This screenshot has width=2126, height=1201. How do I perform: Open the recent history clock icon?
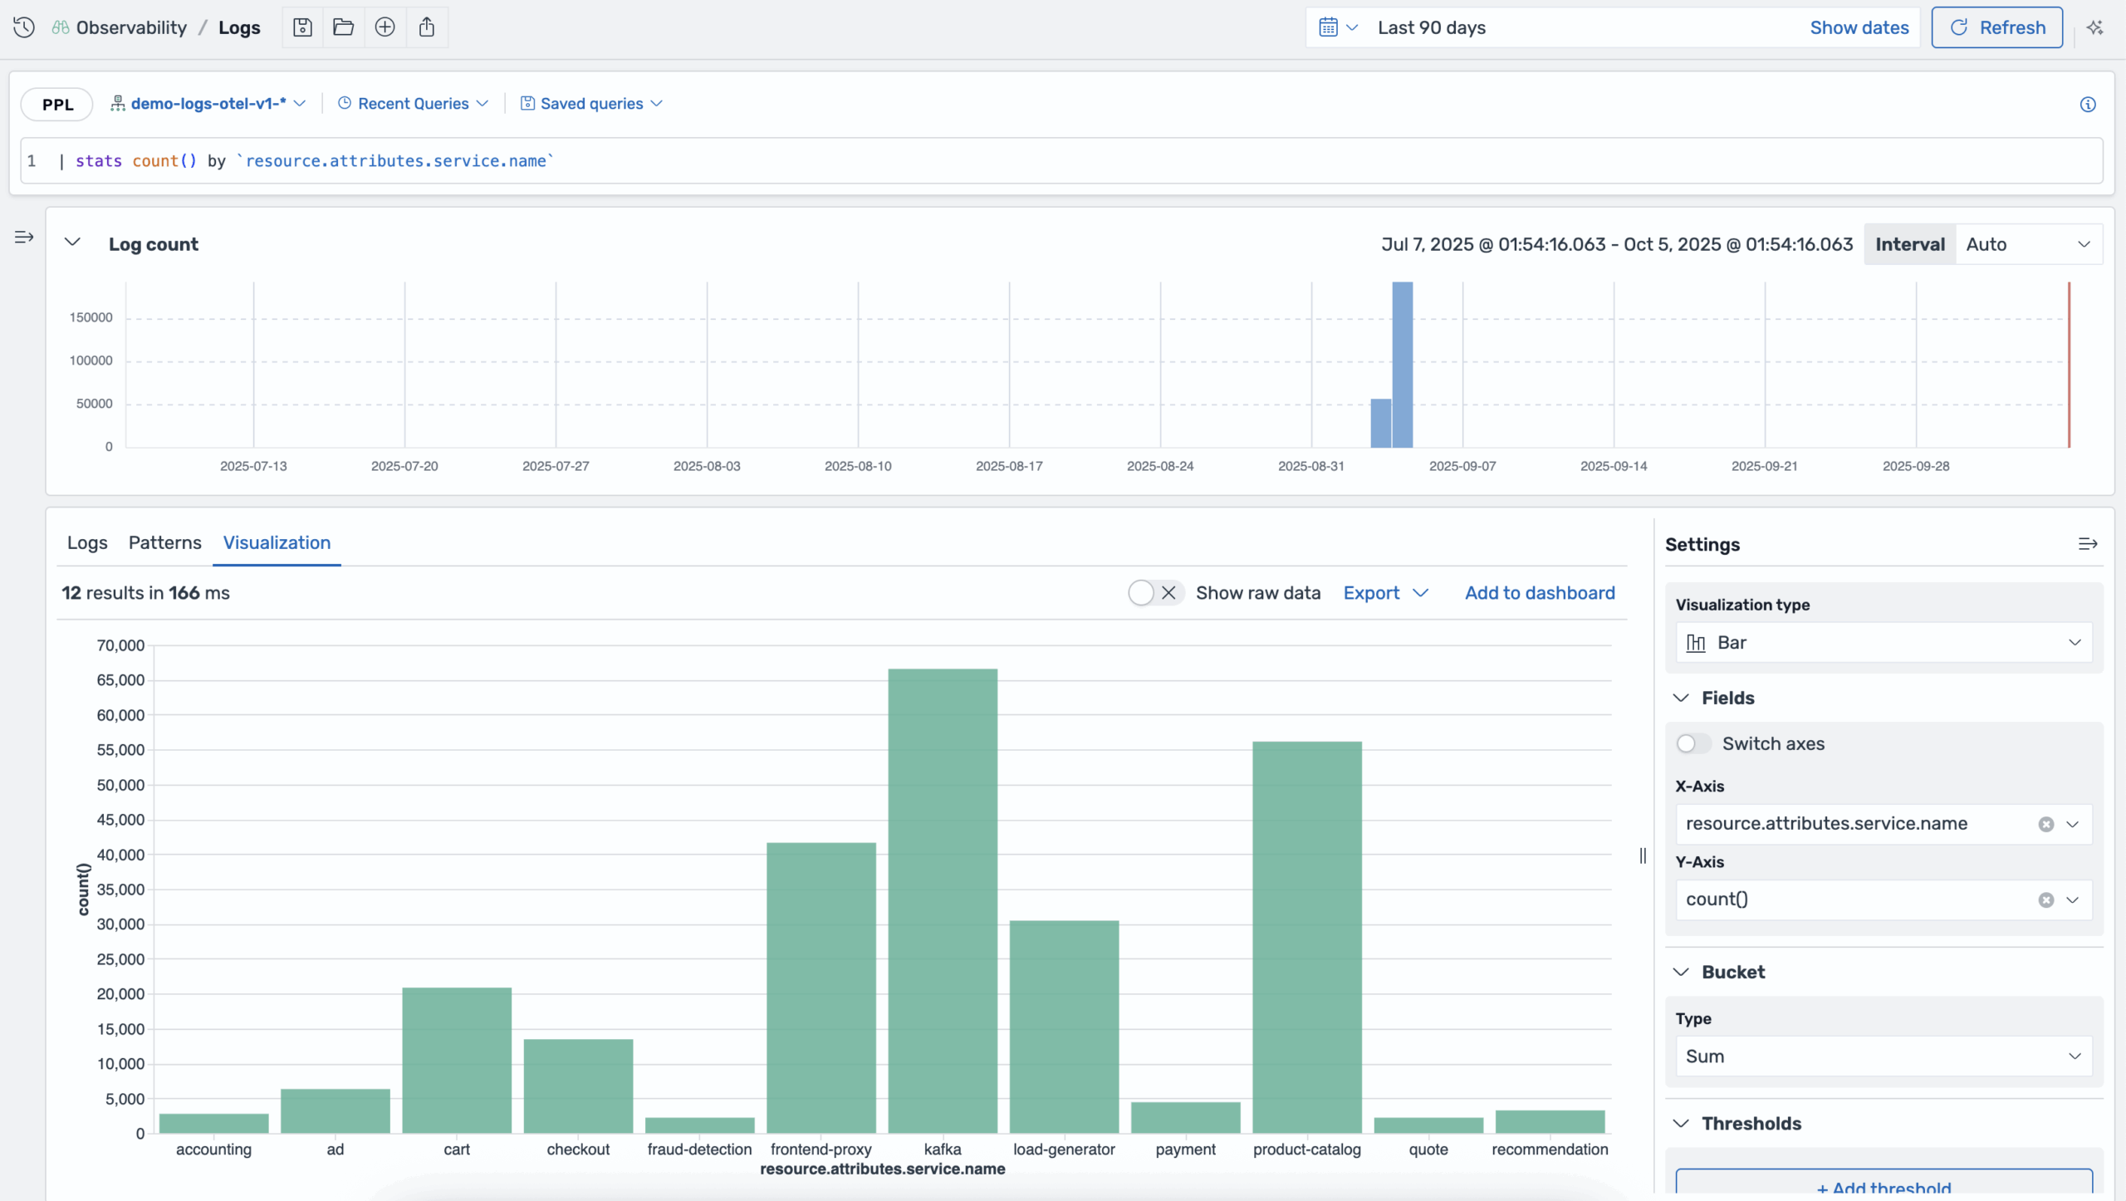click(24, 27)
